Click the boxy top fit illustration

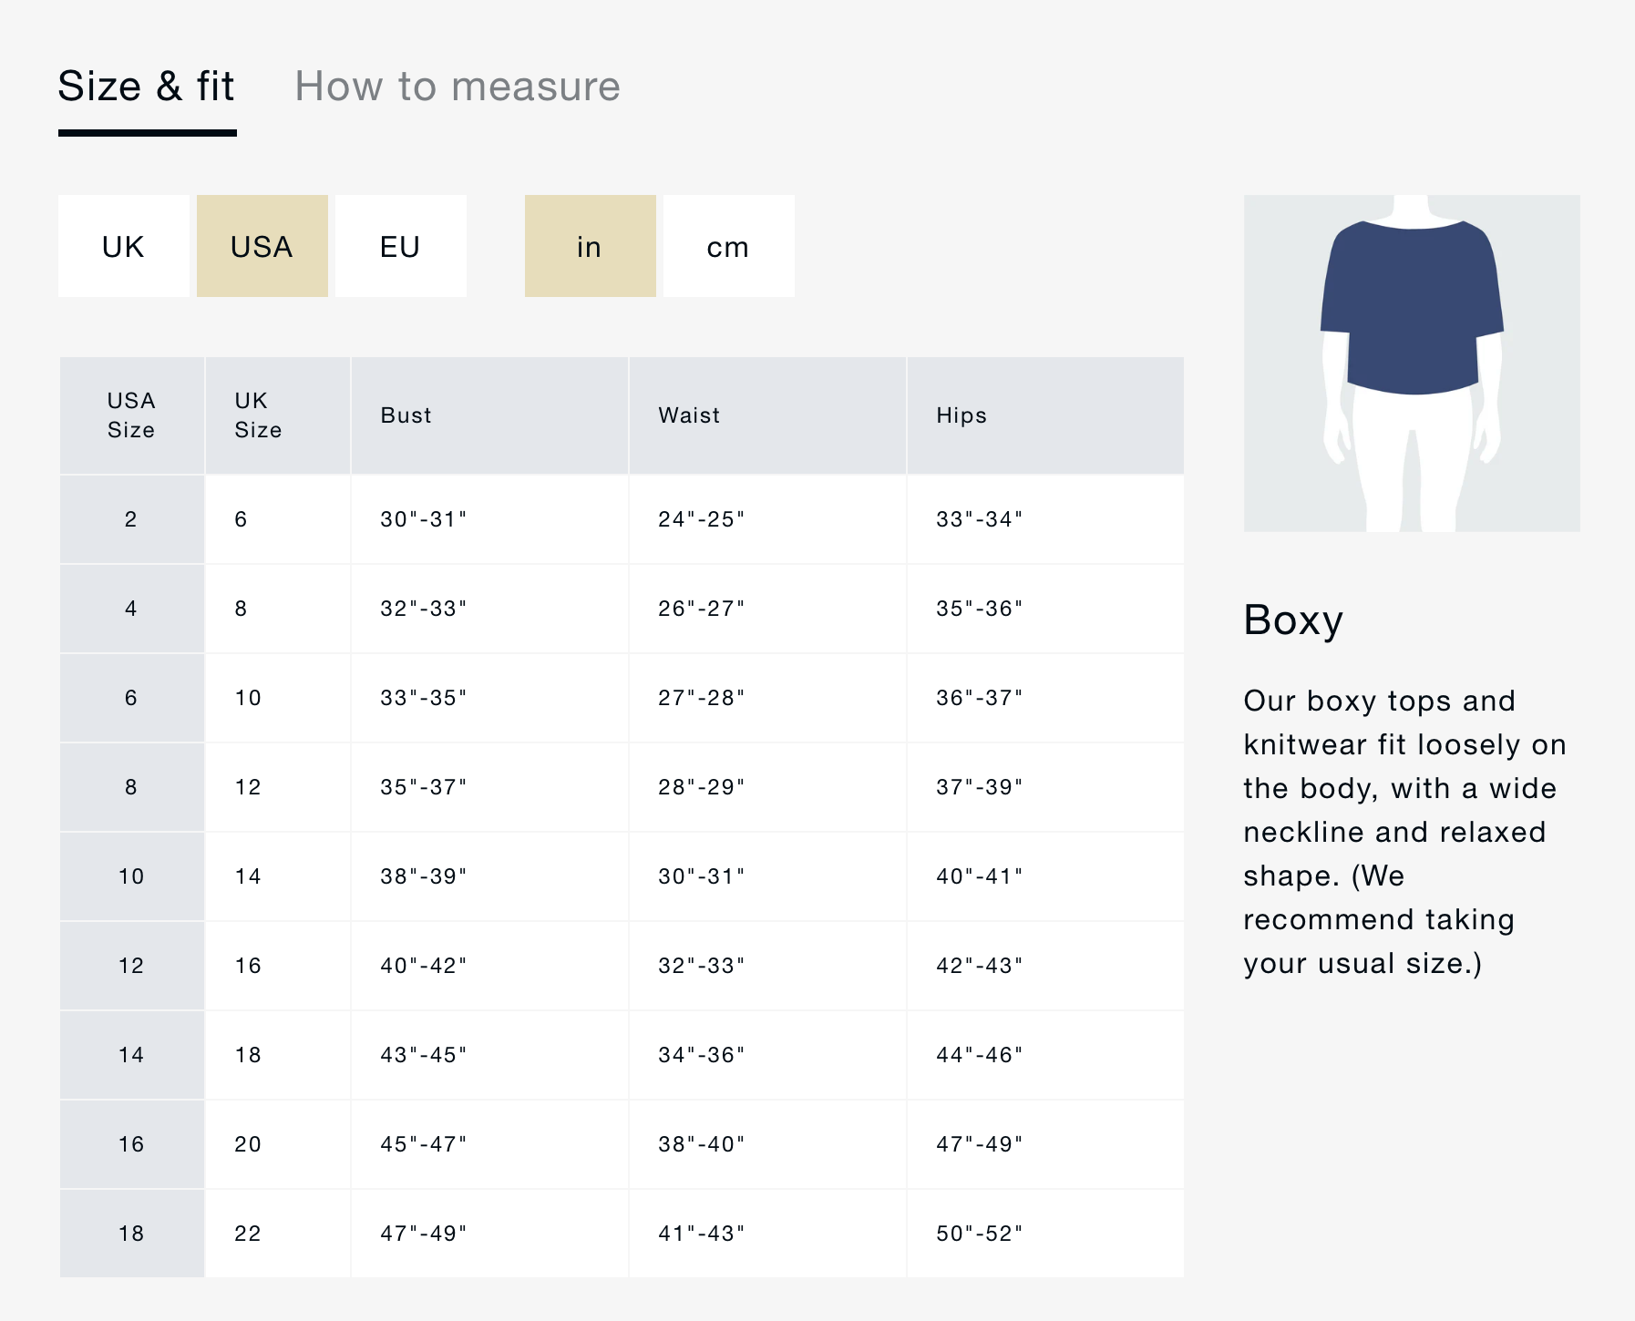coord(1412,363)
